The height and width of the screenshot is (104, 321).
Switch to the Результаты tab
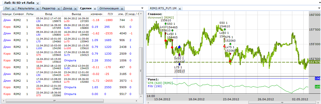(26, 9)
